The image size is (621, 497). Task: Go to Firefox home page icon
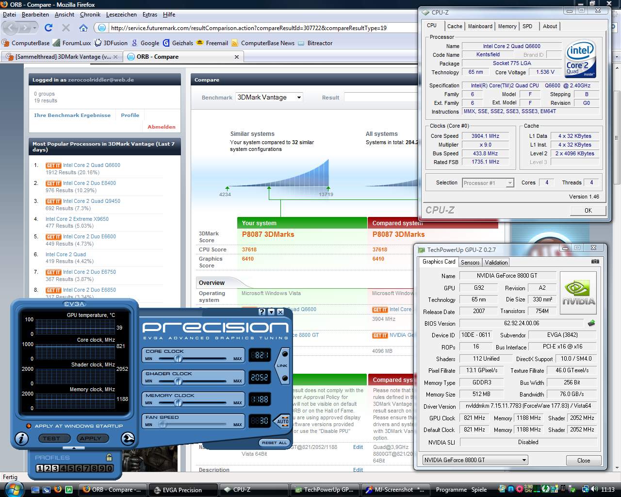click(83, 28)
